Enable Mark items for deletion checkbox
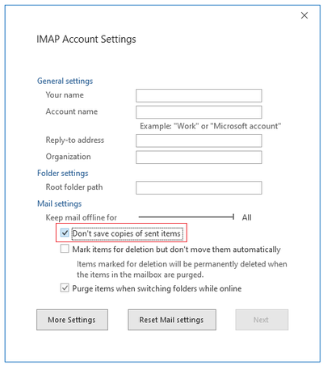 (65, 249)
